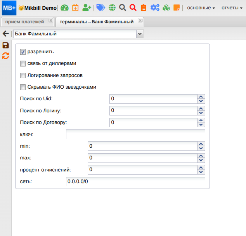
Task: Enable Логирование запросов checkbox
Action: (23, 75)
